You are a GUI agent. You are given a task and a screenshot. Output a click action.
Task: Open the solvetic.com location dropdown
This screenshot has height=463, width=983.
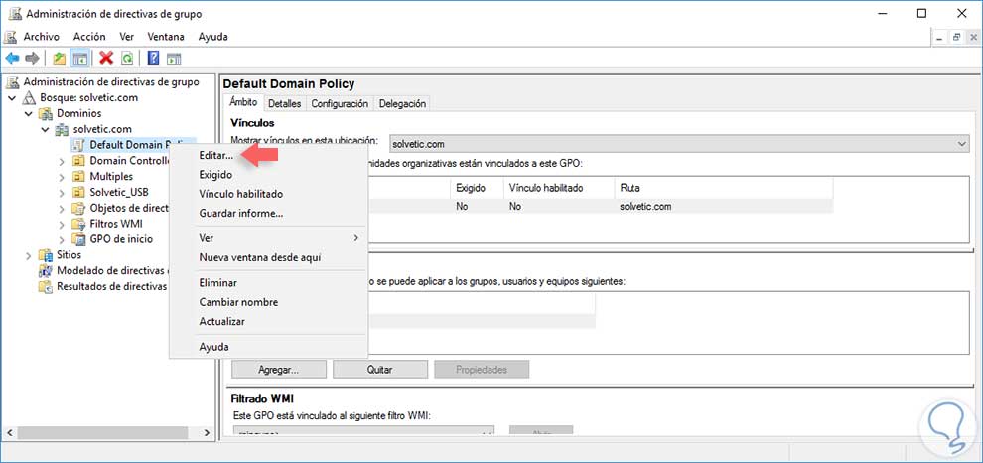click(x=960, y=144)
